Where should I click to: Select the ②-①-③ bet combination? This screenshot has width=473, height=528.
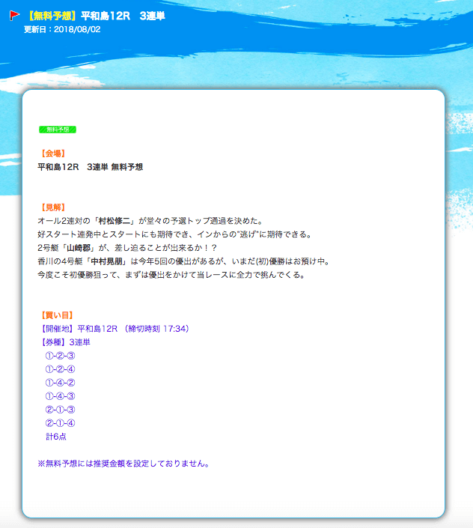pyautogui.click(x=61, y=410)
